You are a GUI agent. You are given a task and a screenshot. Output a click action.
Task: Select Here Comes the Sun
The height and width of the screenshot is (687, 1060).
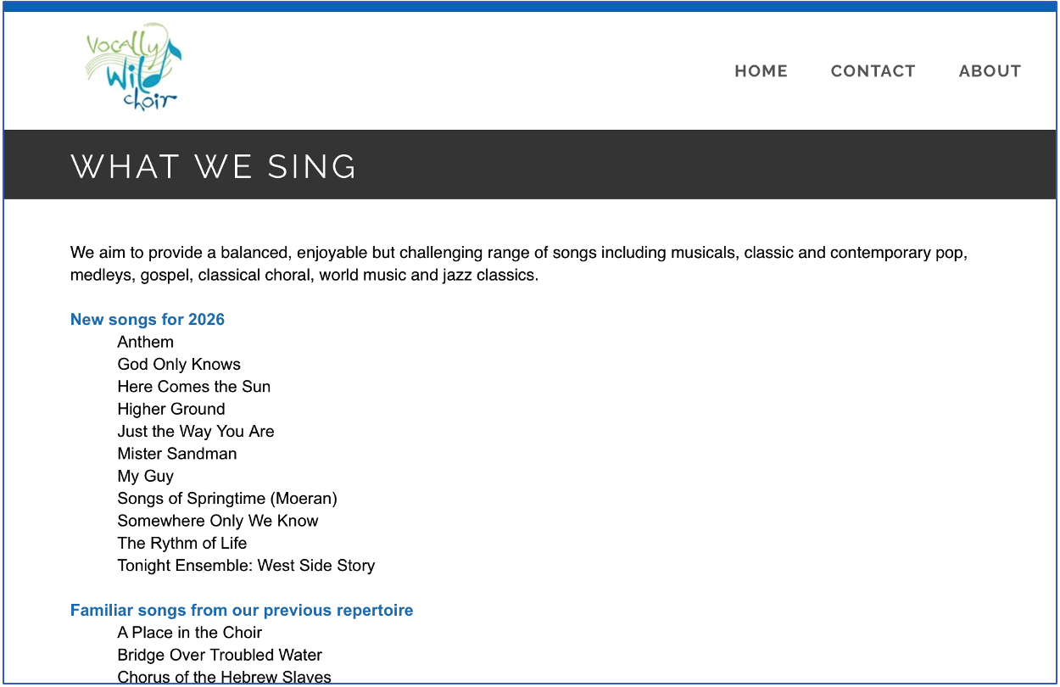(x=194, y=387)
